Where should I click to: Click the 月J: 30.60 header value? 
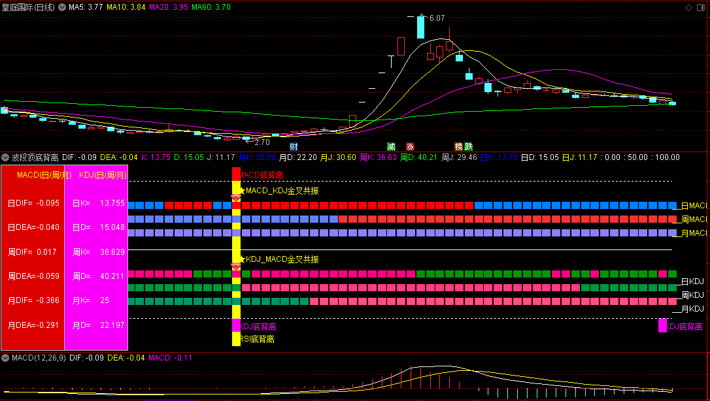(338, 157)
